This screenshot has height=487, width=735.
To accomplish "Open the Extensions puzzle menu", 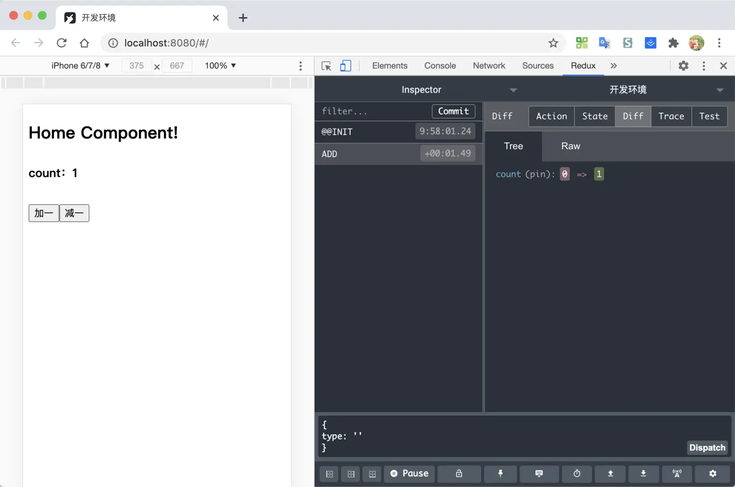I will pos(673,43).
